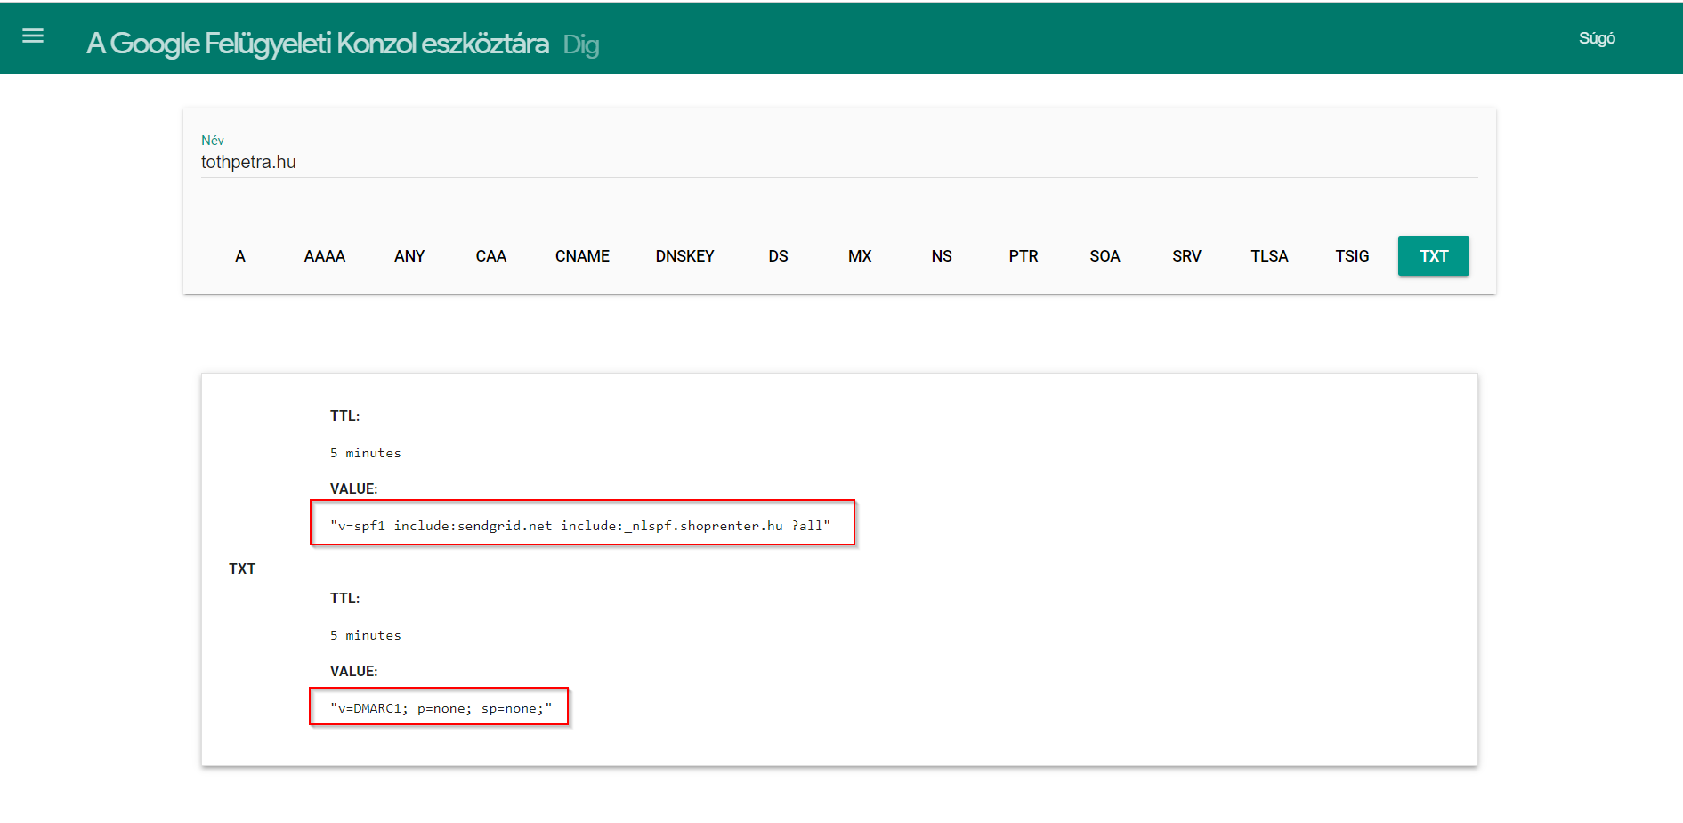Click the v=DMARC1 record value text
The width and height of the screenshot is (1683, 823).
[441, 708]
